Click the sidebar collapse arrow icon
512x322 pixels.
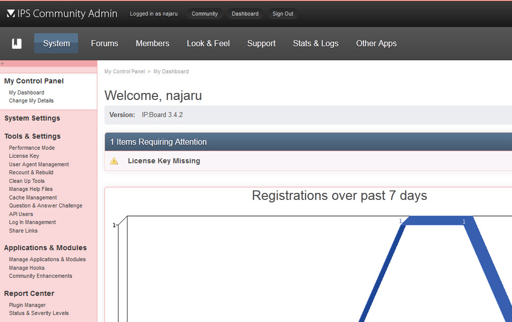(3, 64)
